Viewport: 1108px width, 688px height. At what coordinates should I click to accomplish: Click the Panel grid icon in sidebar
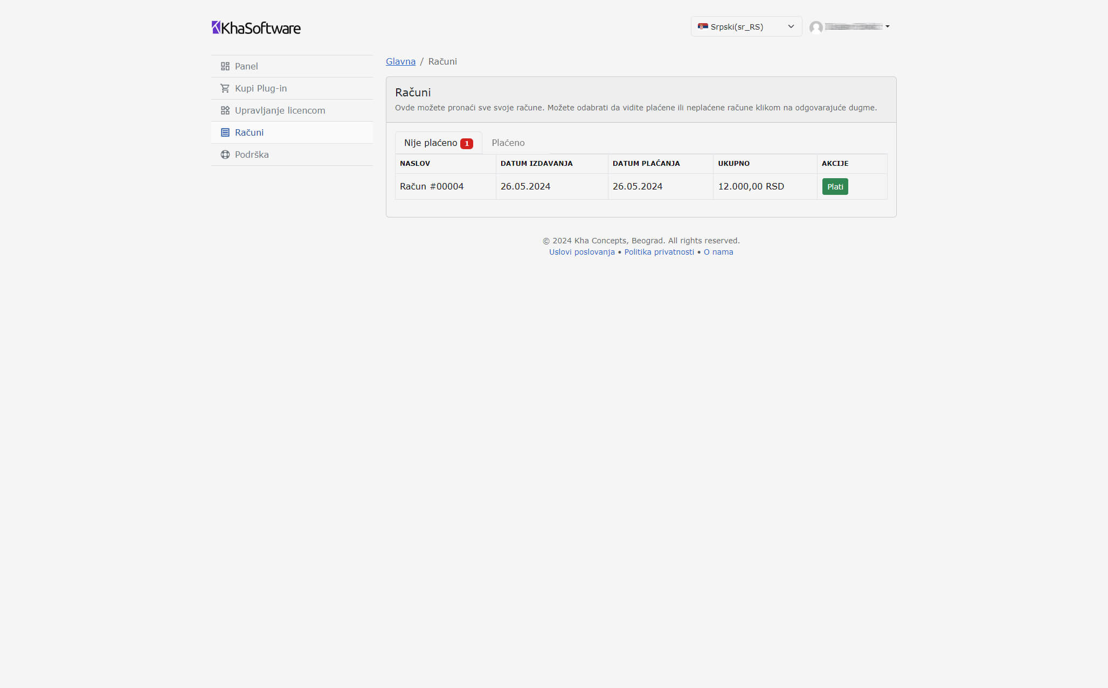pos(225,66)
